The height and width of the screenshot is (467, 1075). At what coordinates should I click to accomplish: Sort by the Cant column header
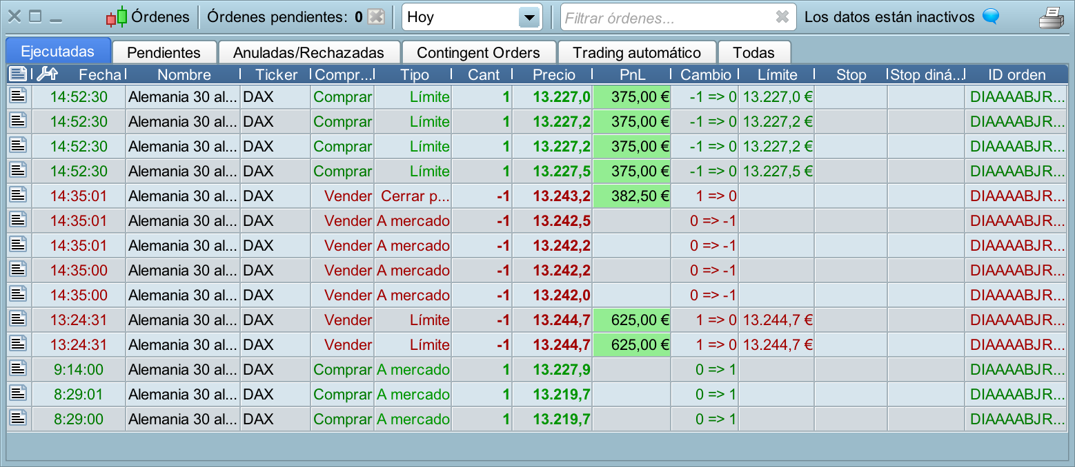[x=483, y=74]
